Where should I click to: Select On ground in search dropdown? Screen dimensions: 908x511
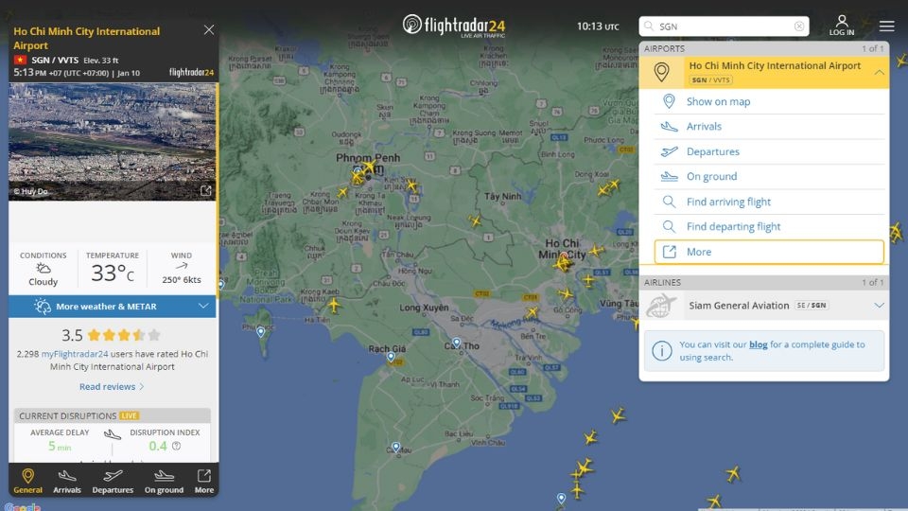tap(769, 176)
